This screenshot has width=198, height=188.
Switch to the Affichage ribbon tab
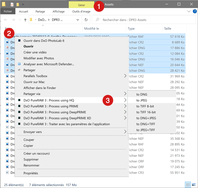(59, 12)
